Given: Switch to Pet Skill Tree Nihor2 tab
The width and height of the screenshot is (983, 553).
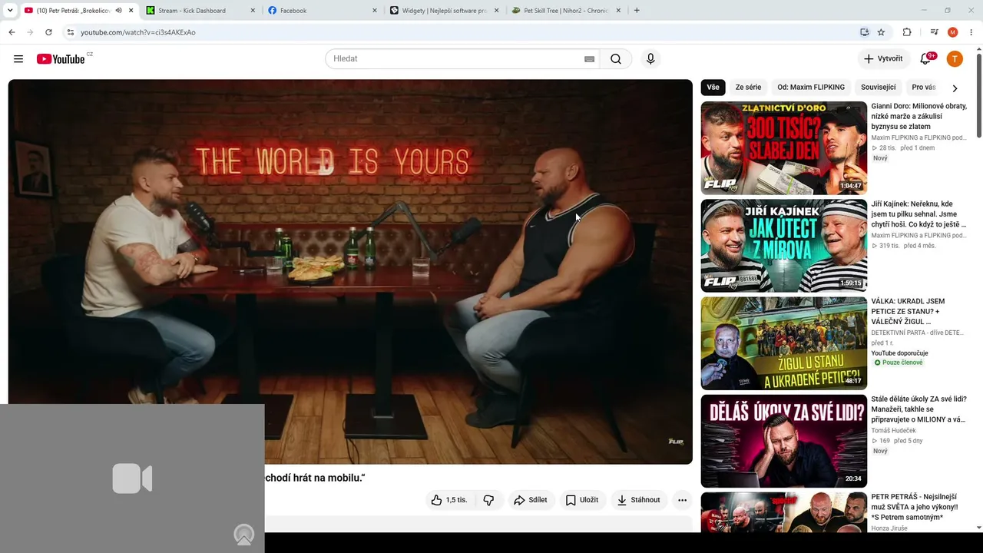Looking at the screenshot, I should 566,11.
